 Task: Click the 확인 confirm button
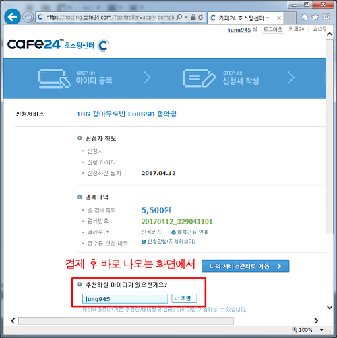[x=184, y=298]
